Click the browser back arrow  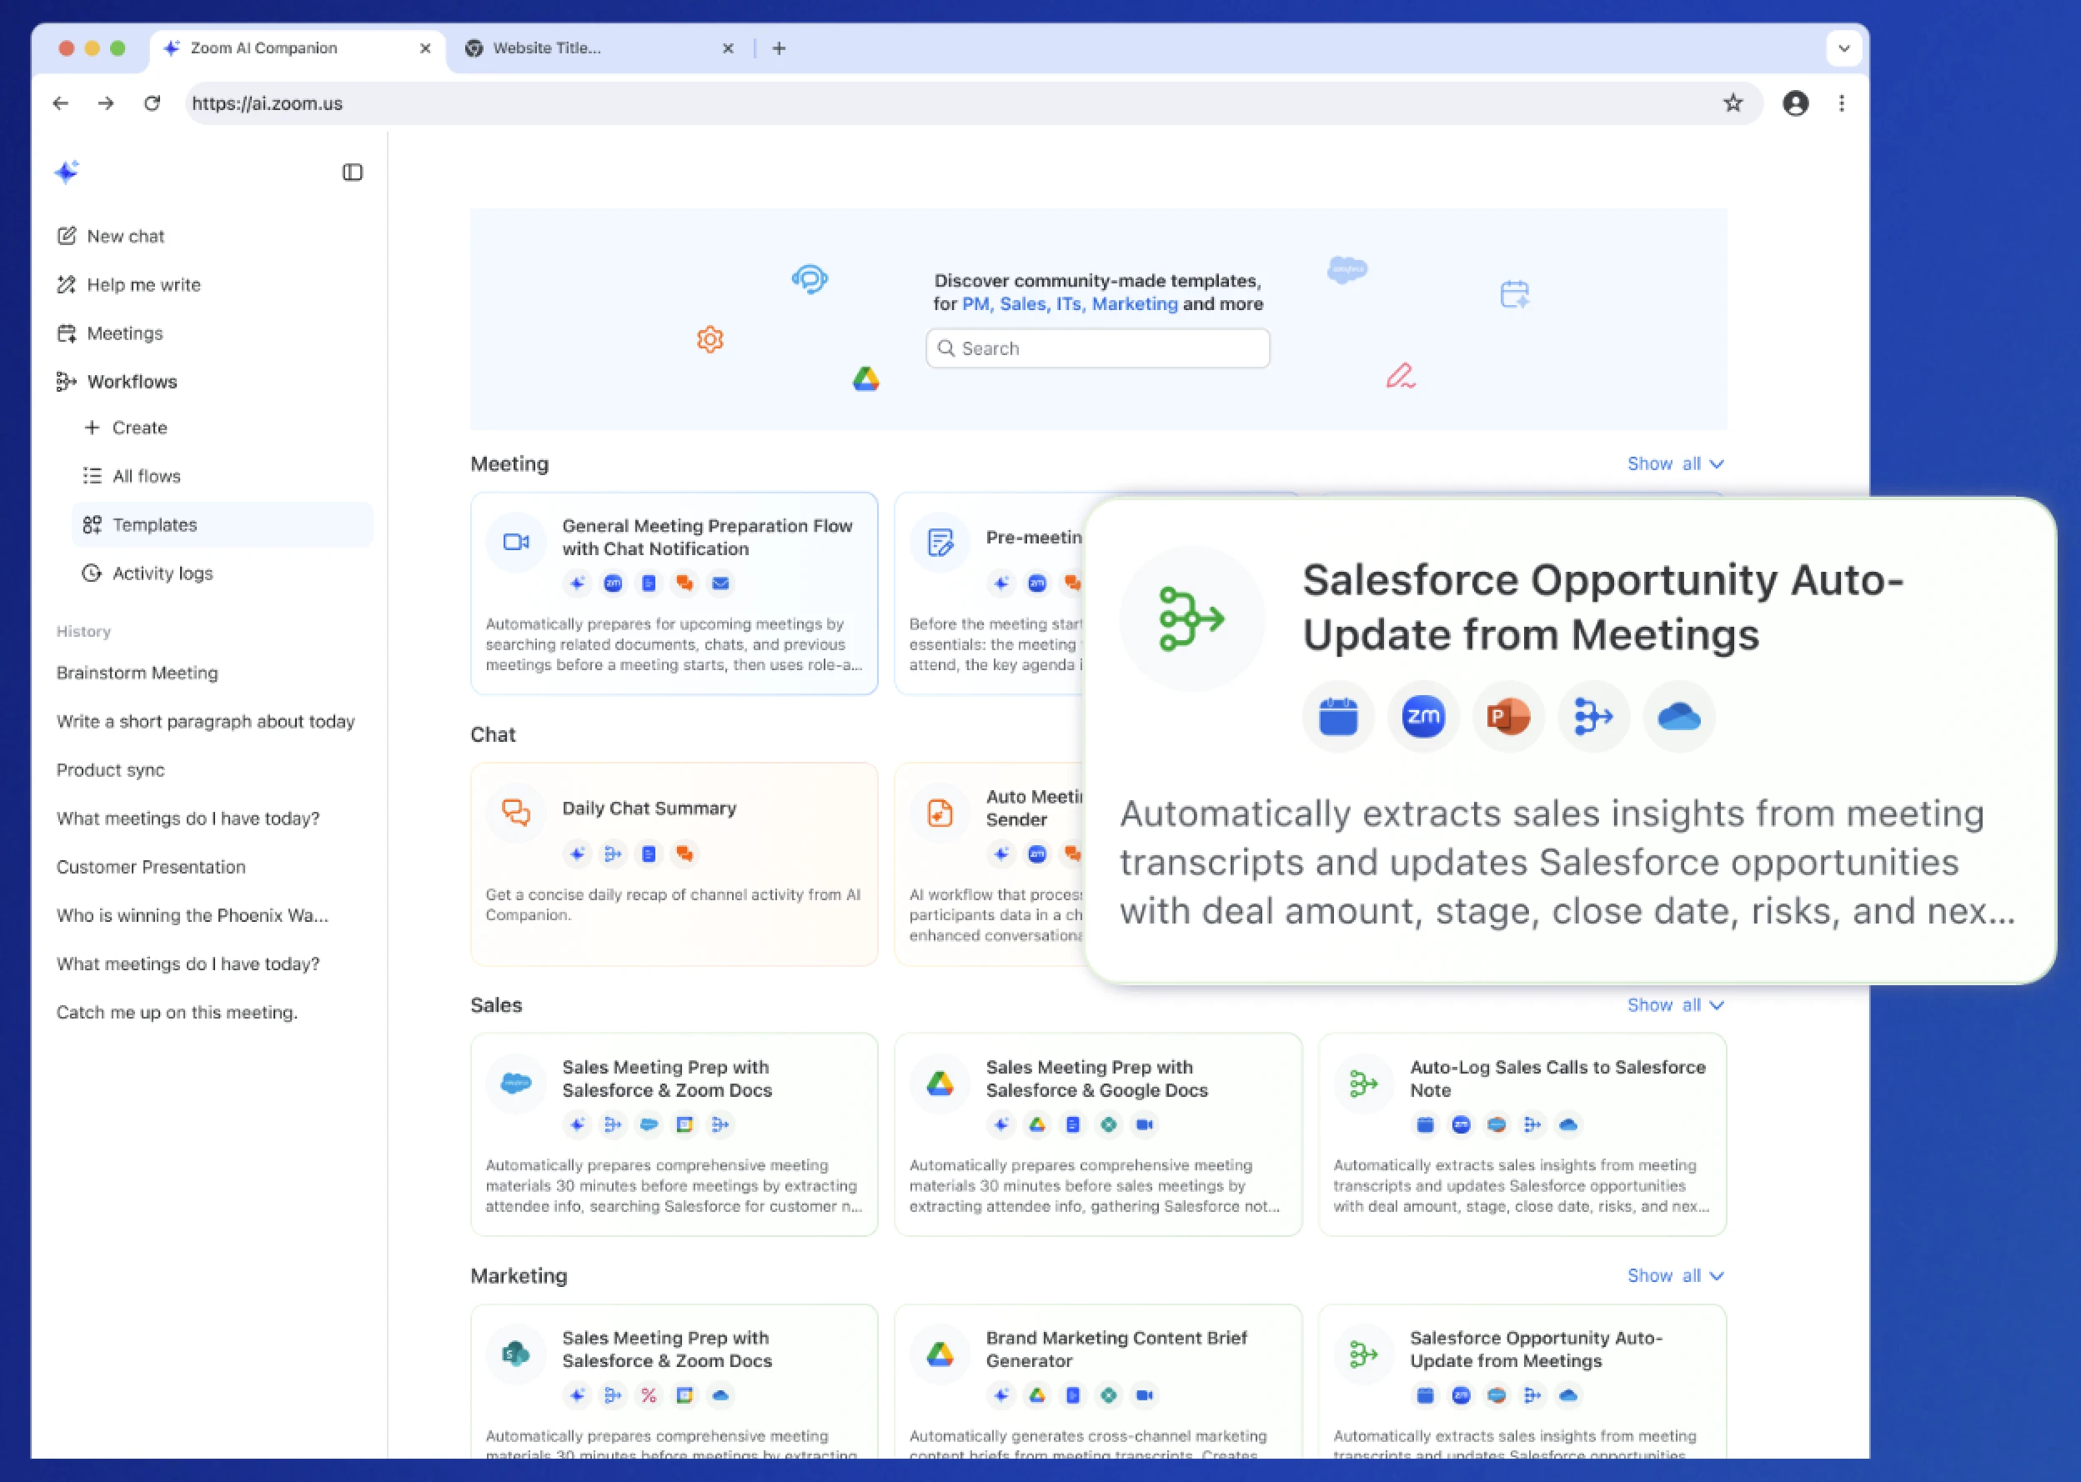[60, 103]
